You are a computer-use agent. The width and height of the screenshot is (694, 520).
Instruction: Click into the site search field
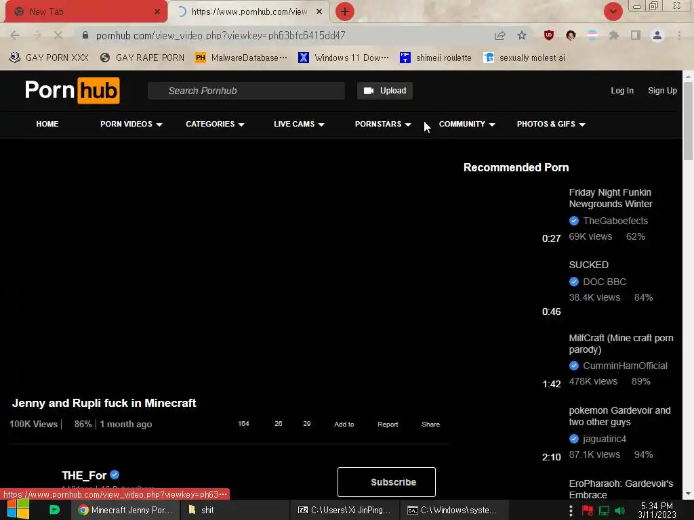pyautogui.click(x=246, y=91)
